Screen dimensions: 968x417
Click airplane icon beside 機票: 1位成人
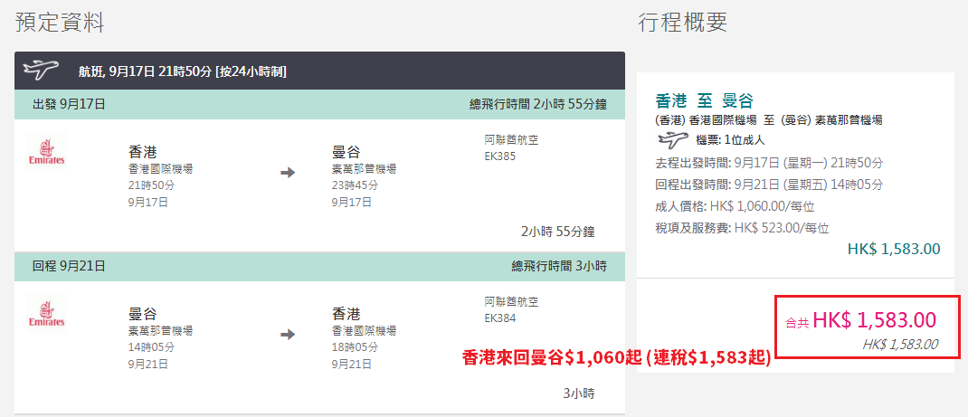[672, 140]
